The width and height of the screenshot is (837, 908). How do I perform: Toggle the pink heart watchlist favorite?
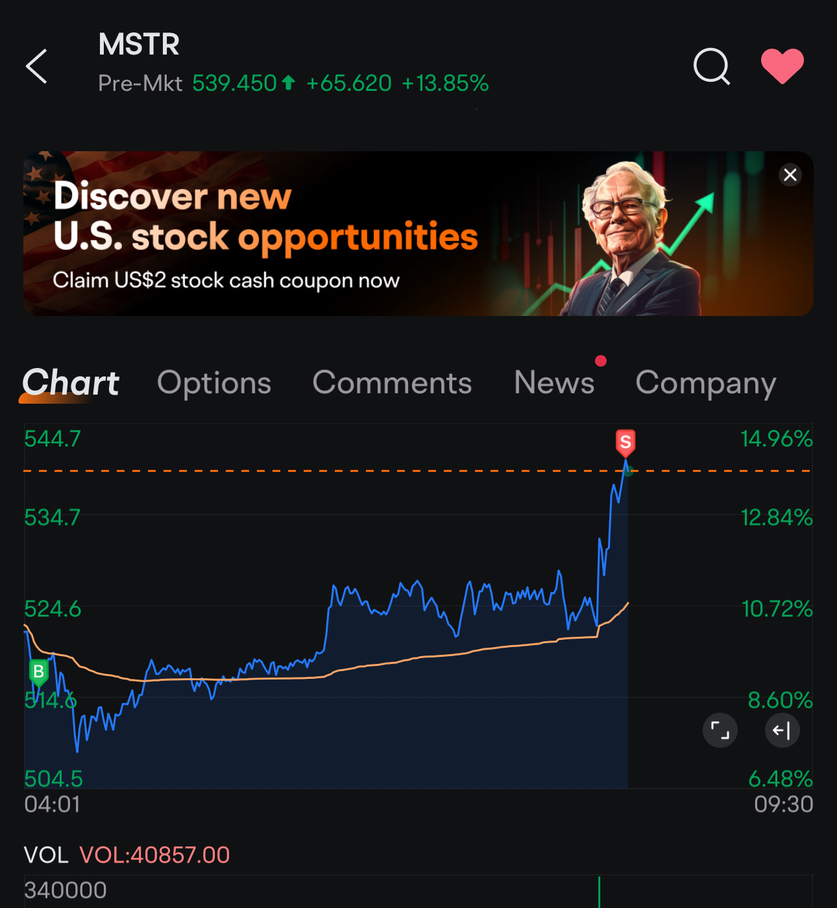pos(782,66)
